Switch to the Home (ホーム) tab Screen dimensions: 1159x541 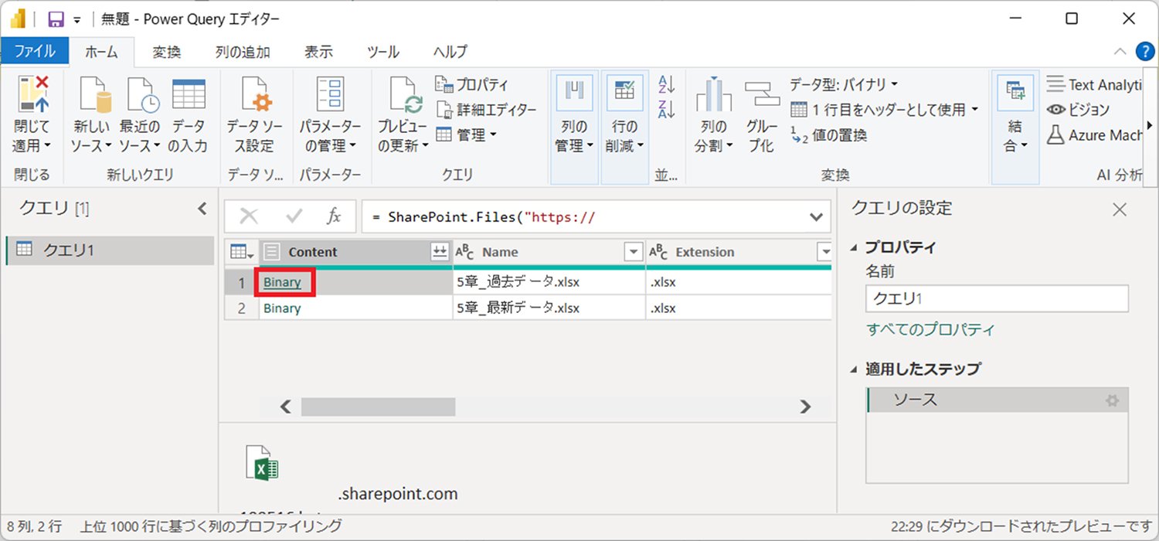point(101,52)
